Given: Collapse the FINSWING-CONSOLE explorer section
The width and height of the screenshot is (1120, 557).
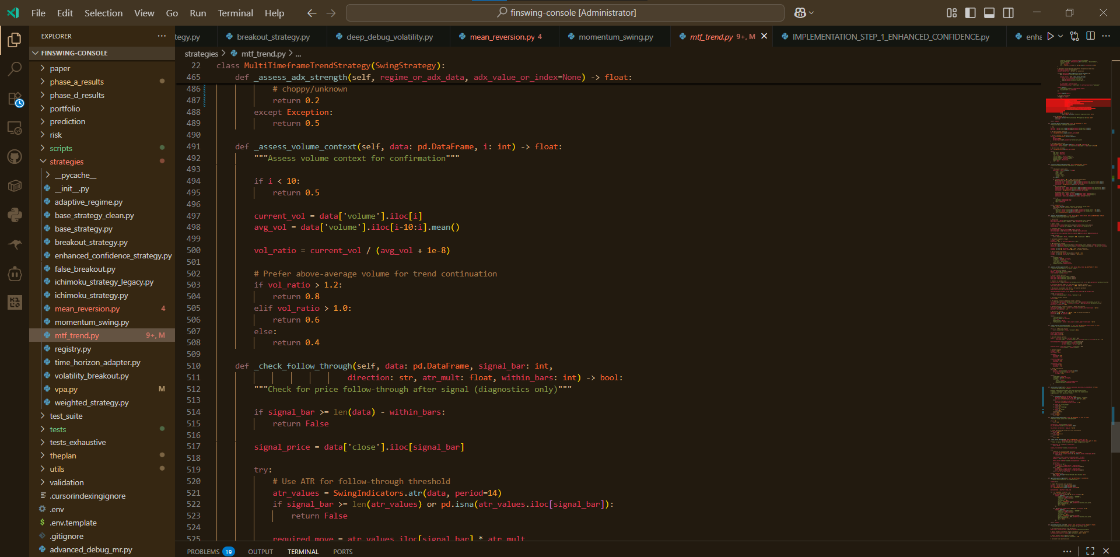Looking at the screenshot, I should (74, 53).
